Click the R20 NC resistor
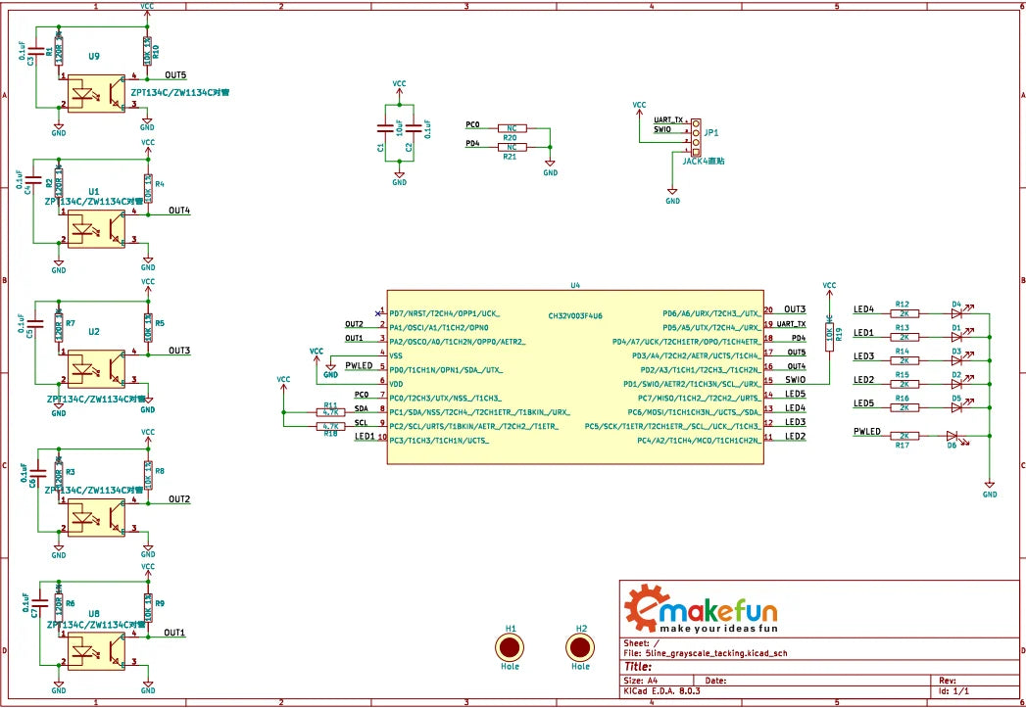 511,129
